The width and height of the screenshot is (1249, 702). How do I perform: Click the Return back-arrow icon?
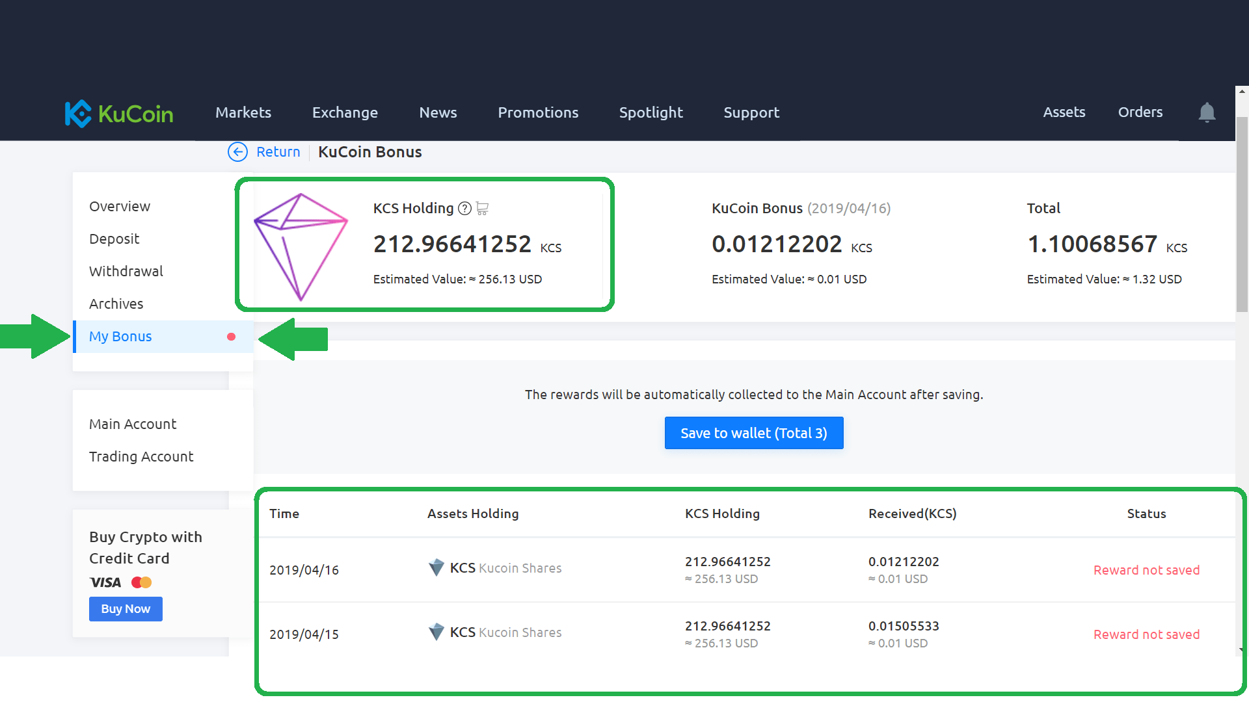[x=237, y=152]
